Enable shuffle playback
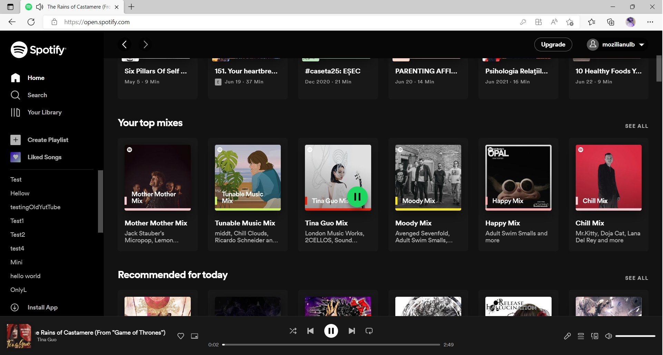Image resolution: width=663 pixels, height=355 pixels. 293,331
